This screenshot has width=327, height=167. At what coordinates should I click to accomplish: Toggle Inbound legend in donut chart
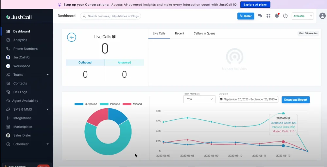(x=110, y=104)
